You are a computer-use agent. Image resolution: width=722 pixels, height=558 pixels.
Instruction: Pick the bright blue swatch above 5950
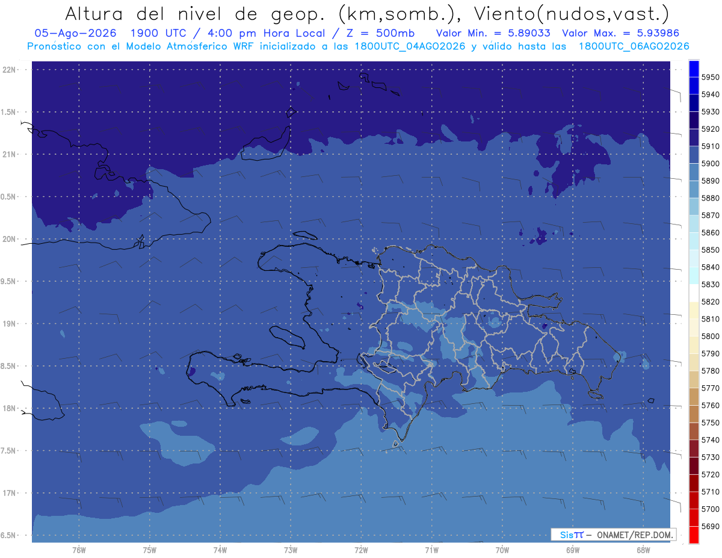pyautogui.click(x=694, y=69)
